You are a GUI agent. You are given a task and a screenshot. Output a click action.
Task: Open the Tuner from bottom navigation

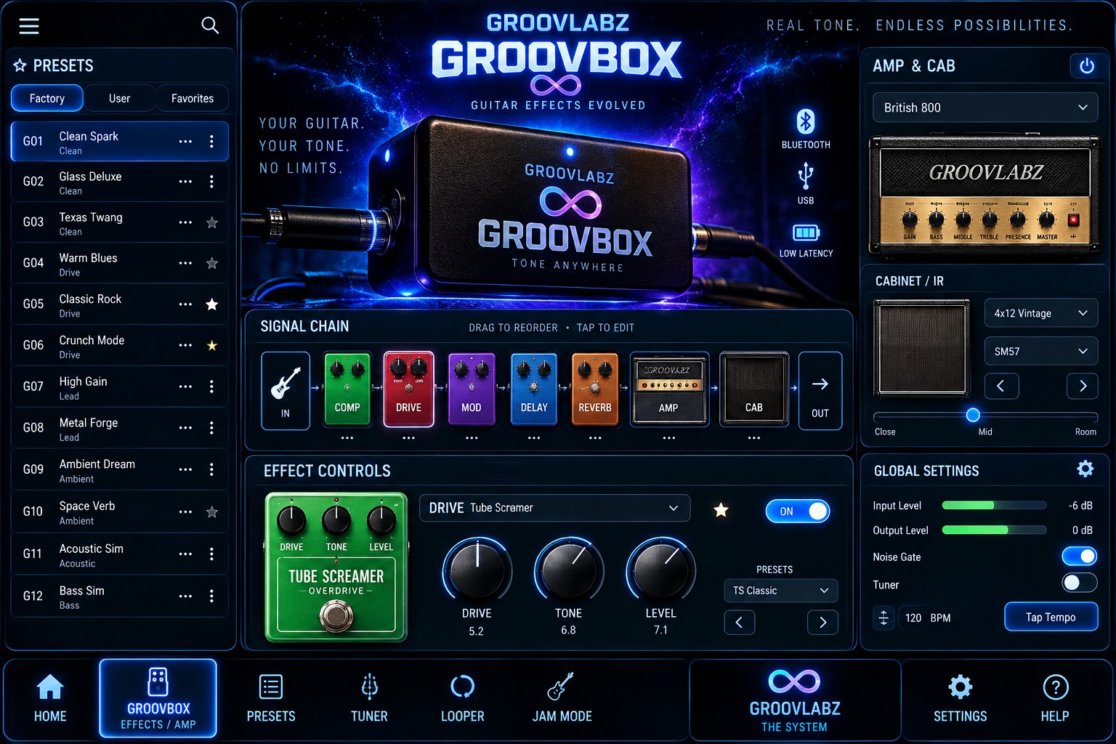point(369,698)
